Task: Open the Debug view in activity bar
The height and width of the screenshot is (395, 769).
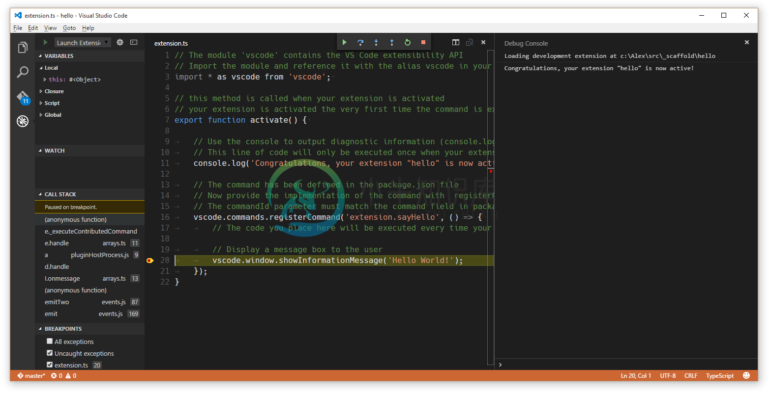Action: tap(23, 121)
